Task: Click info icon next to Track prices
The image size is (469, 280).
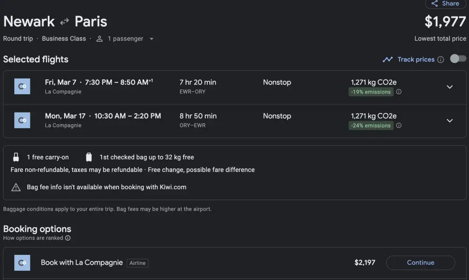Action: (x=441, y=59)
